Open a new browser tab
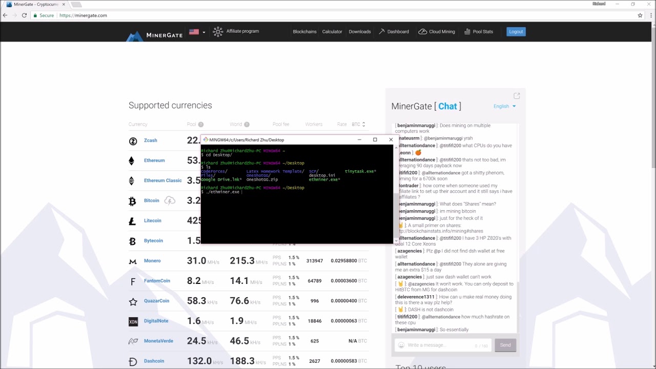The image size is (656, 369). click(x=76, y=5)
